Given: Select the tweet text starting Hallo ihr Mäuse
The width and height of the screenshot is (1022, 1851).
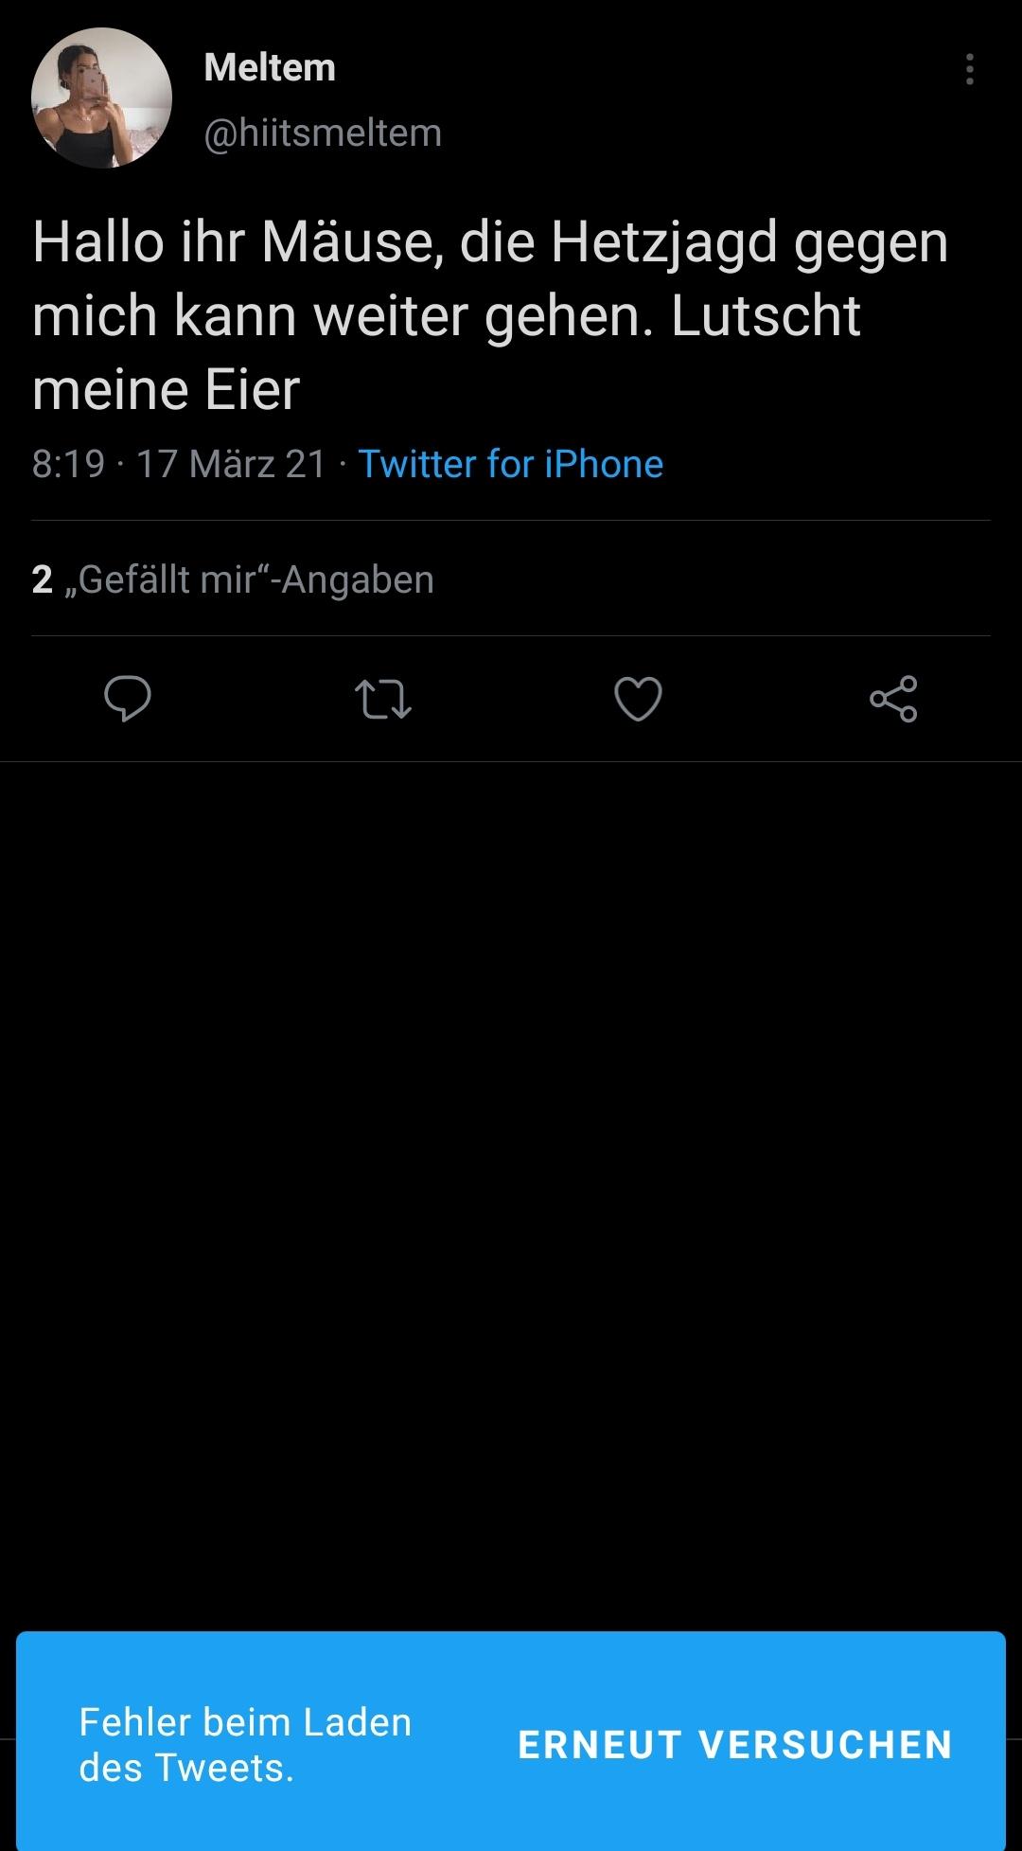Looking at the screenshot, I should [490, 315].
